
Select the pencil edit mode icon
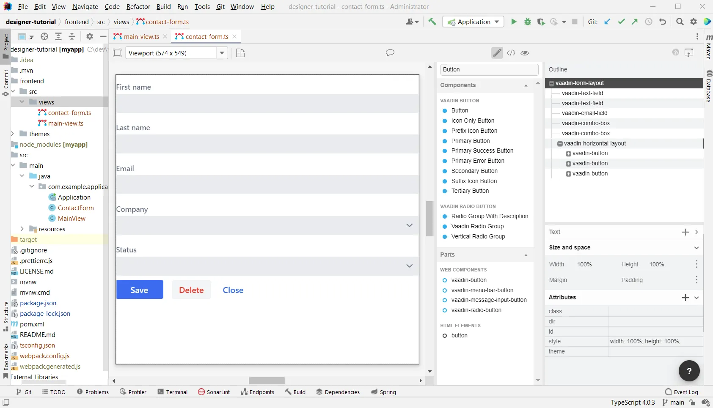pos(497,53)
